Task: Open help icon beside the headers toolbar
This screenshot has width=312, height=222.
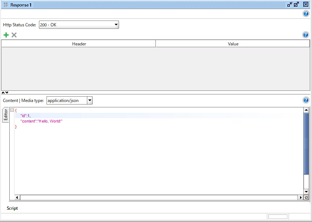Action: click(x=306, y=35)
